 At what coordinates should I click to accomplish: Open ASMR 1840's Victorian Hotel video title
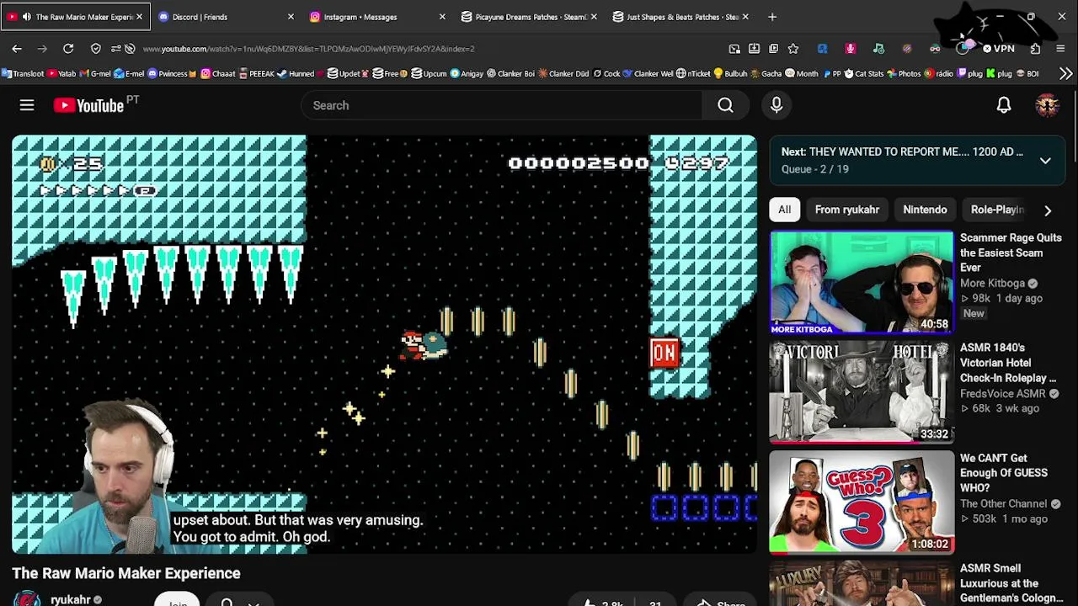[x=1008, y=363]
